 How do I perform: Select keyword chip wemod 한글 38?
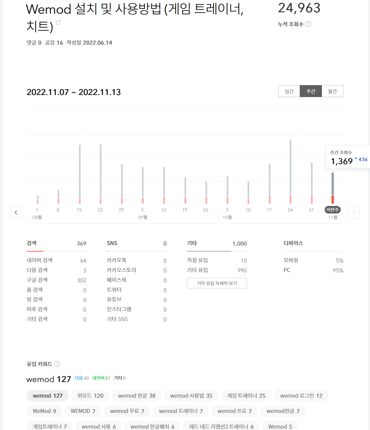tap(137, 396)
